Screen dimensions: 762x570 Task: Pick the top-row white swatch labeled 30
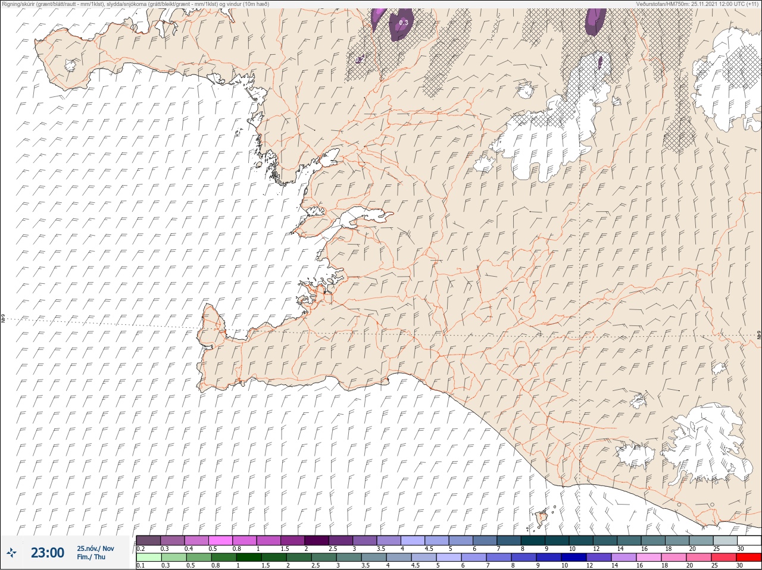pos(748,540)
